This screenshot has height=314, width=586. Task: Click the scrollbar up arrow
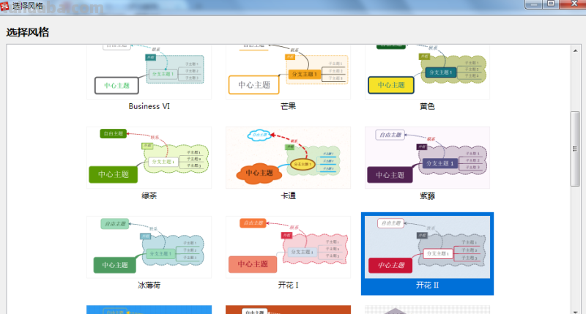(x=575, y=51)
